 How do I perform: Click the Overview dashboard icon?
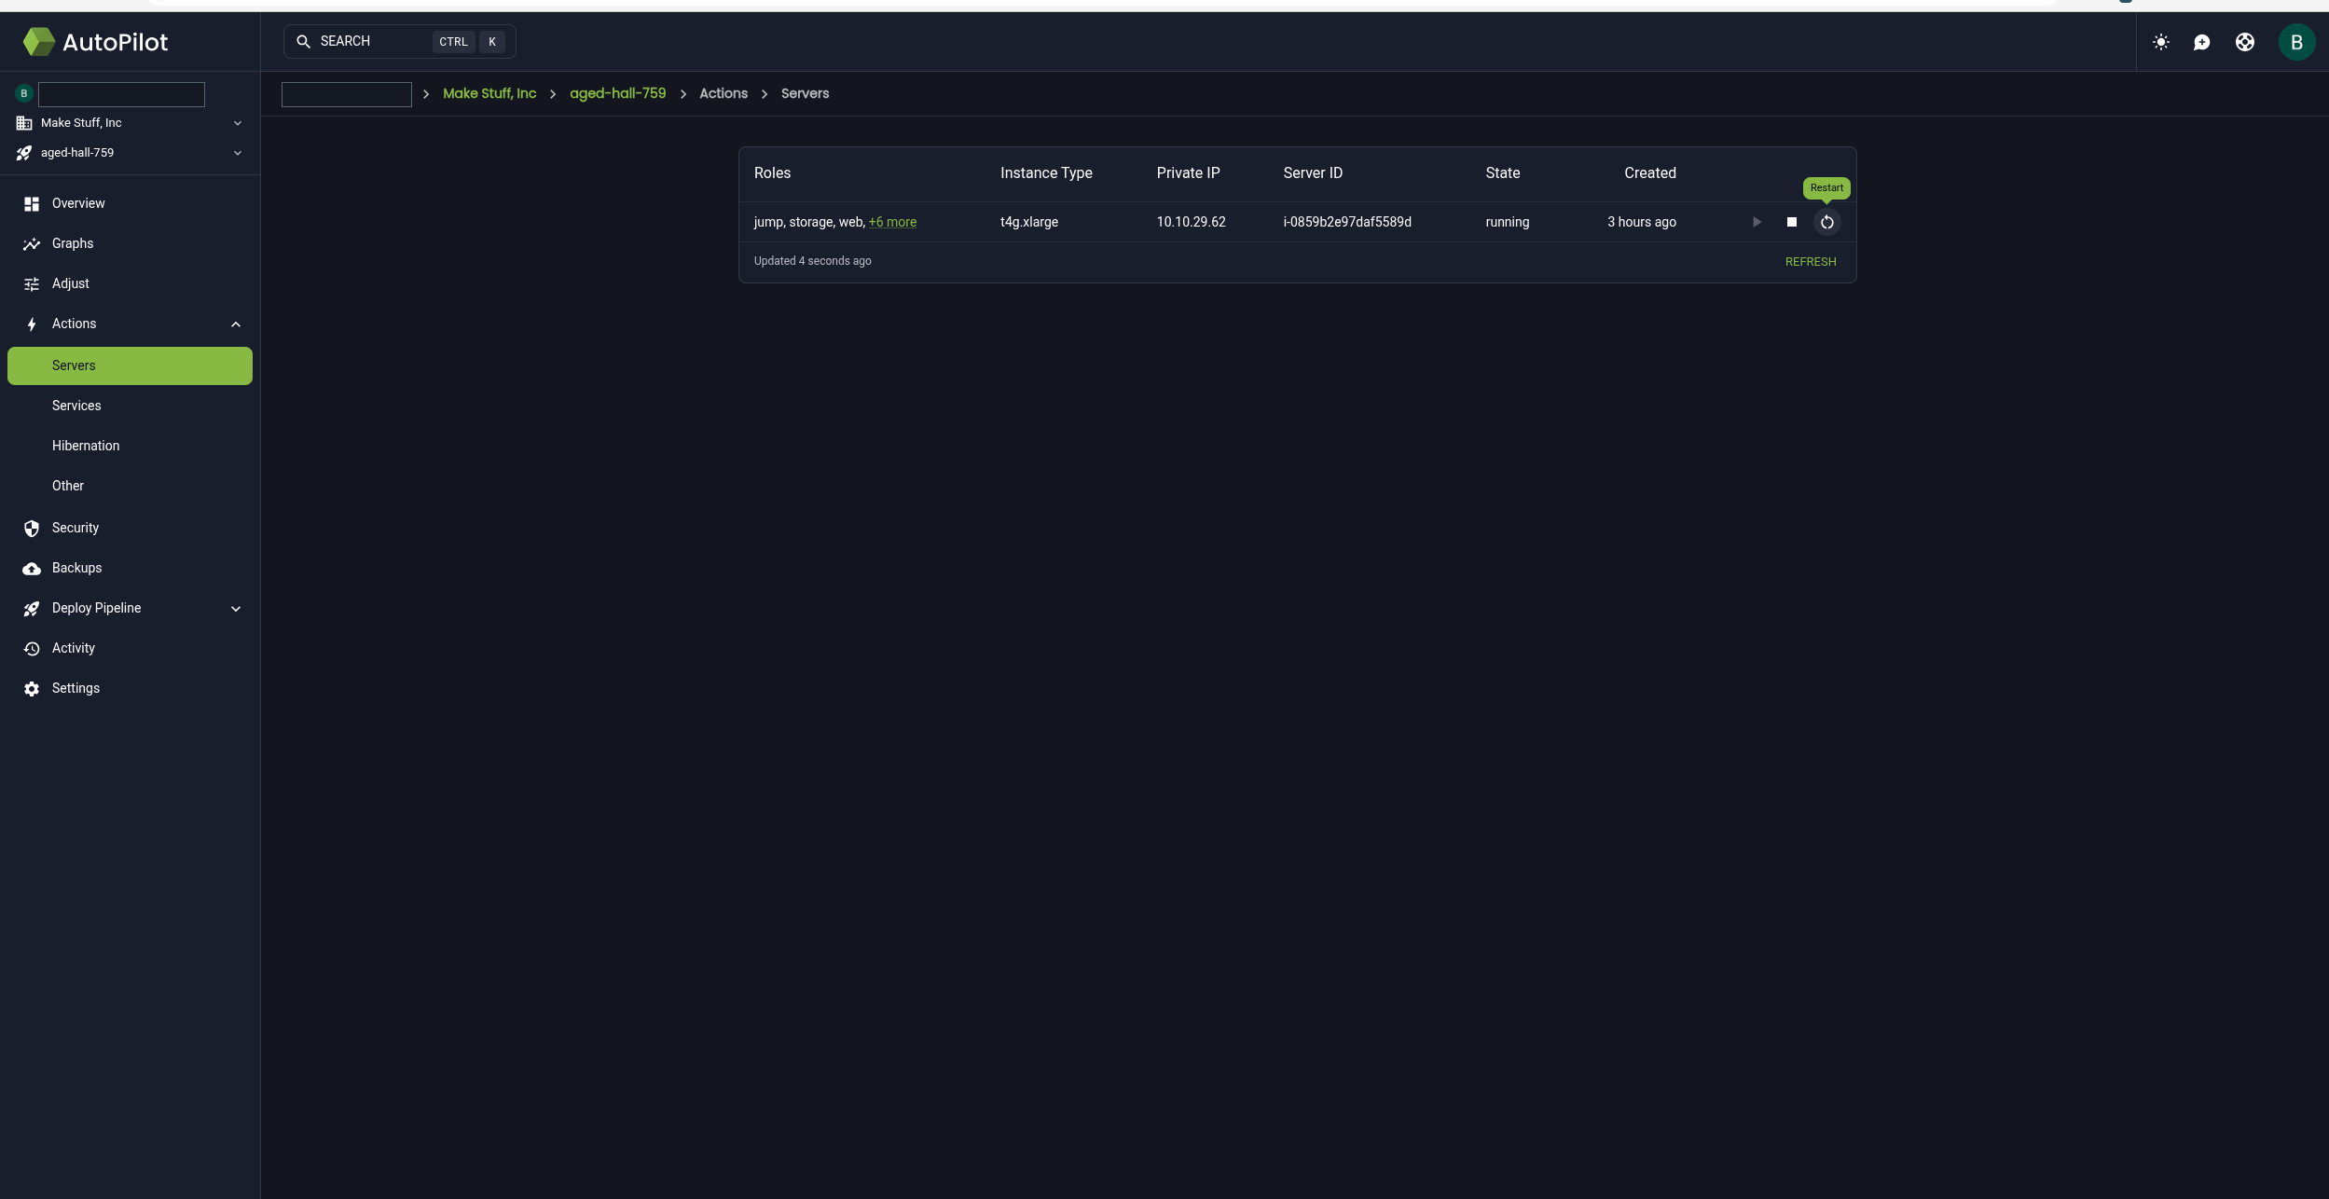[x=32, y=203]
